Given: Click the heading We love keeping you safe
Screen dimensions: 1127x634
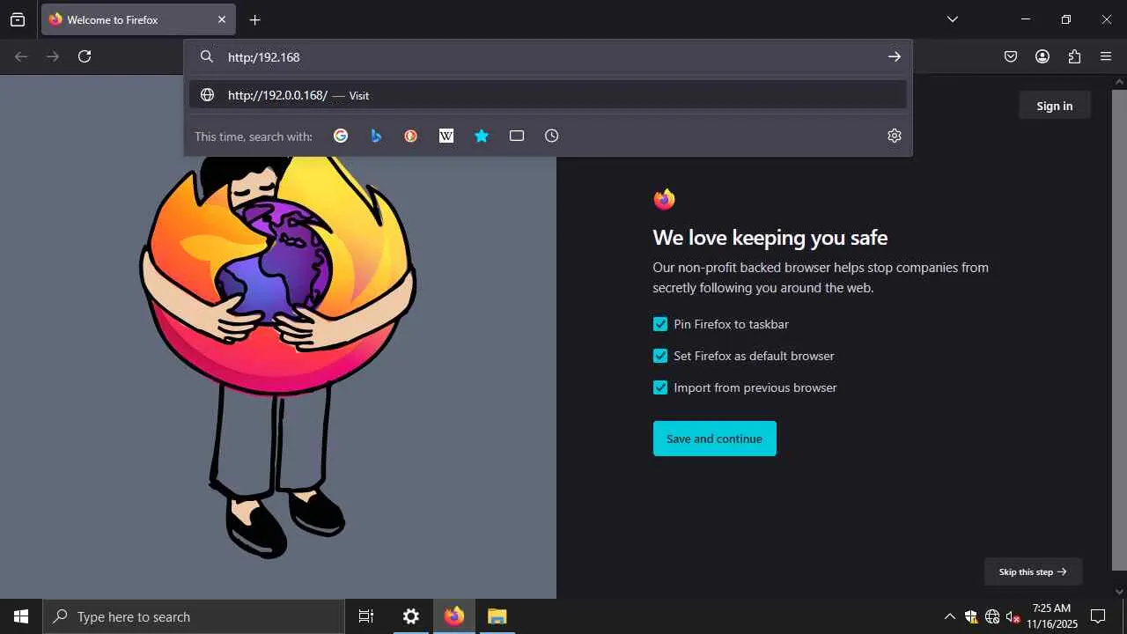Looking at the screenshot, I should click(x=770, y=238).
